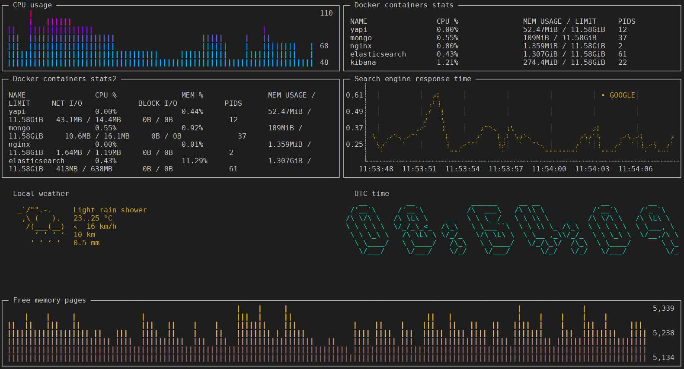Click kibana's 1.21% CPU value
This screenshot has width=684, height=369.
click(447, 62)
